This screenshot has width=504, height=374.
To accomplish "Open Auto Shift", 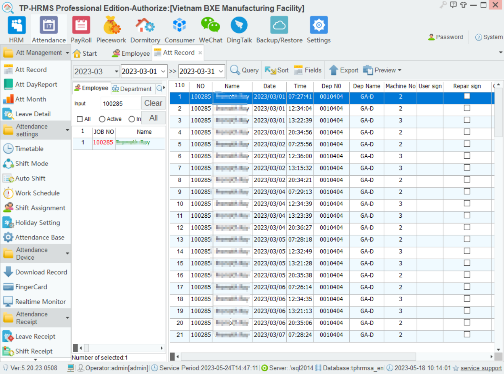I will click(30, 178).
